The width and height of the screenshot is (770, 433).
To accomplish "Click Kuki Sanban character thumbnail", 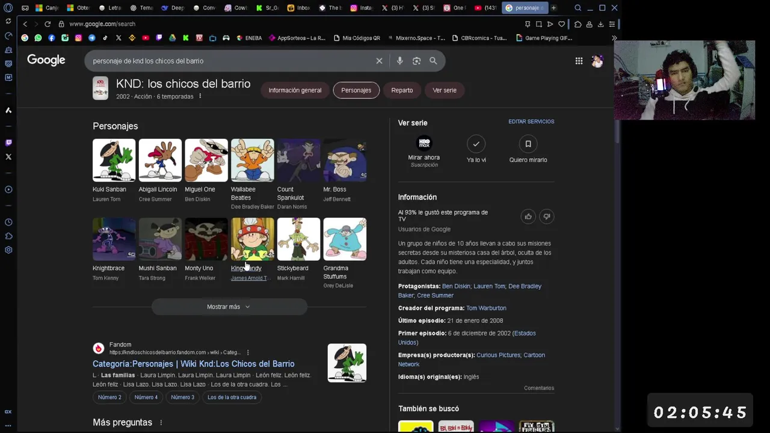I will point(114,160).
